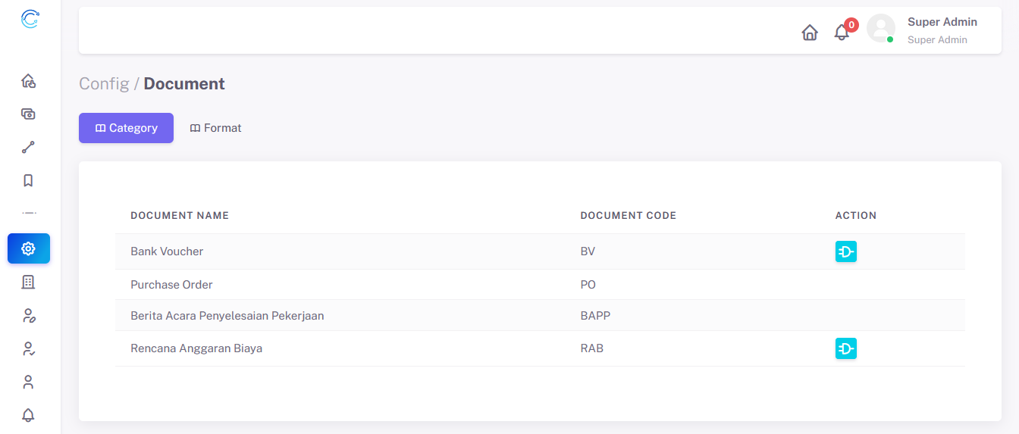
Task: Select the settings gear sidebar icon
Action: (x=29, y=248)
